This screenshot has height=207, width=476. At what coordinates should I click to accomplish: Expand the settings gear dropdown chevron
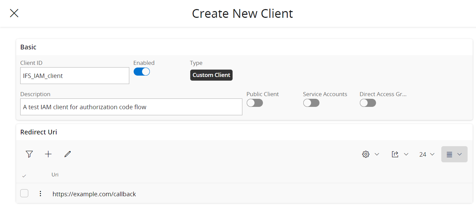pyautogui.click(x=377, y=154)
